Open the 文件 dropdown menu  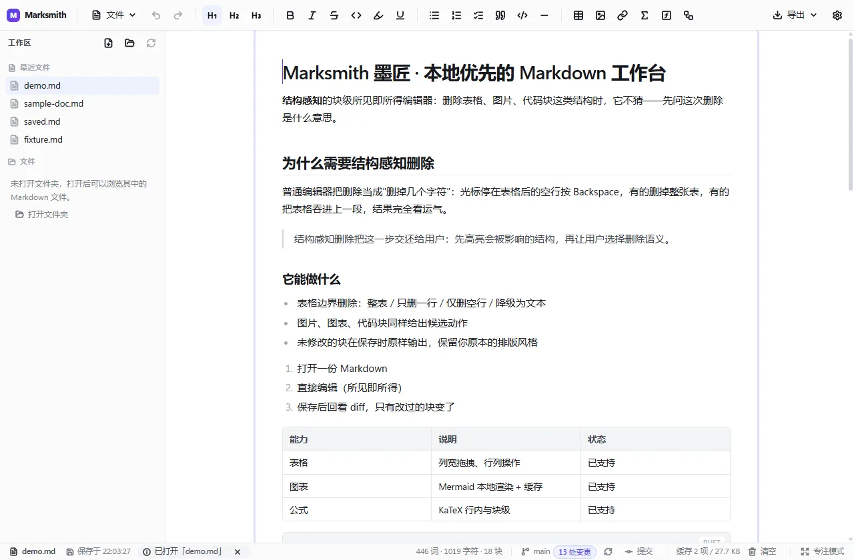click(113, 15)
